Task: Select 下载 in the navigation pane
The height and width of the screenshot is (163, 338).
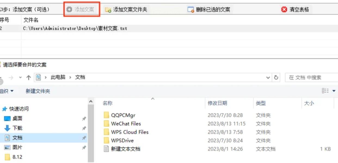Action: (x=17, y=128)
